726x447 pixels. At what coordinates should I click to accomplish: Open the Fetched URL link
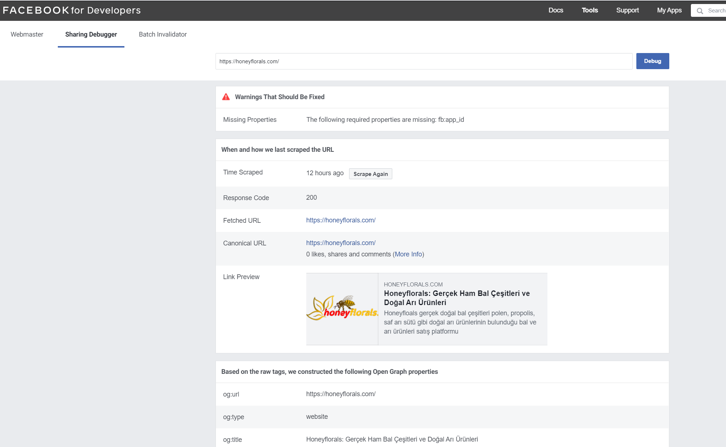[x=341, y=220]
